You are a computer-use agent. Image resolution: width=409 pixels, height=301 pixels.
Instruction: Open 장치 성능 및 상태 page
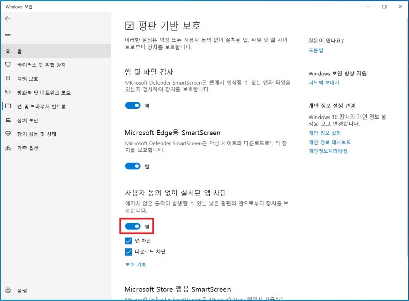(x=56, y=134)
